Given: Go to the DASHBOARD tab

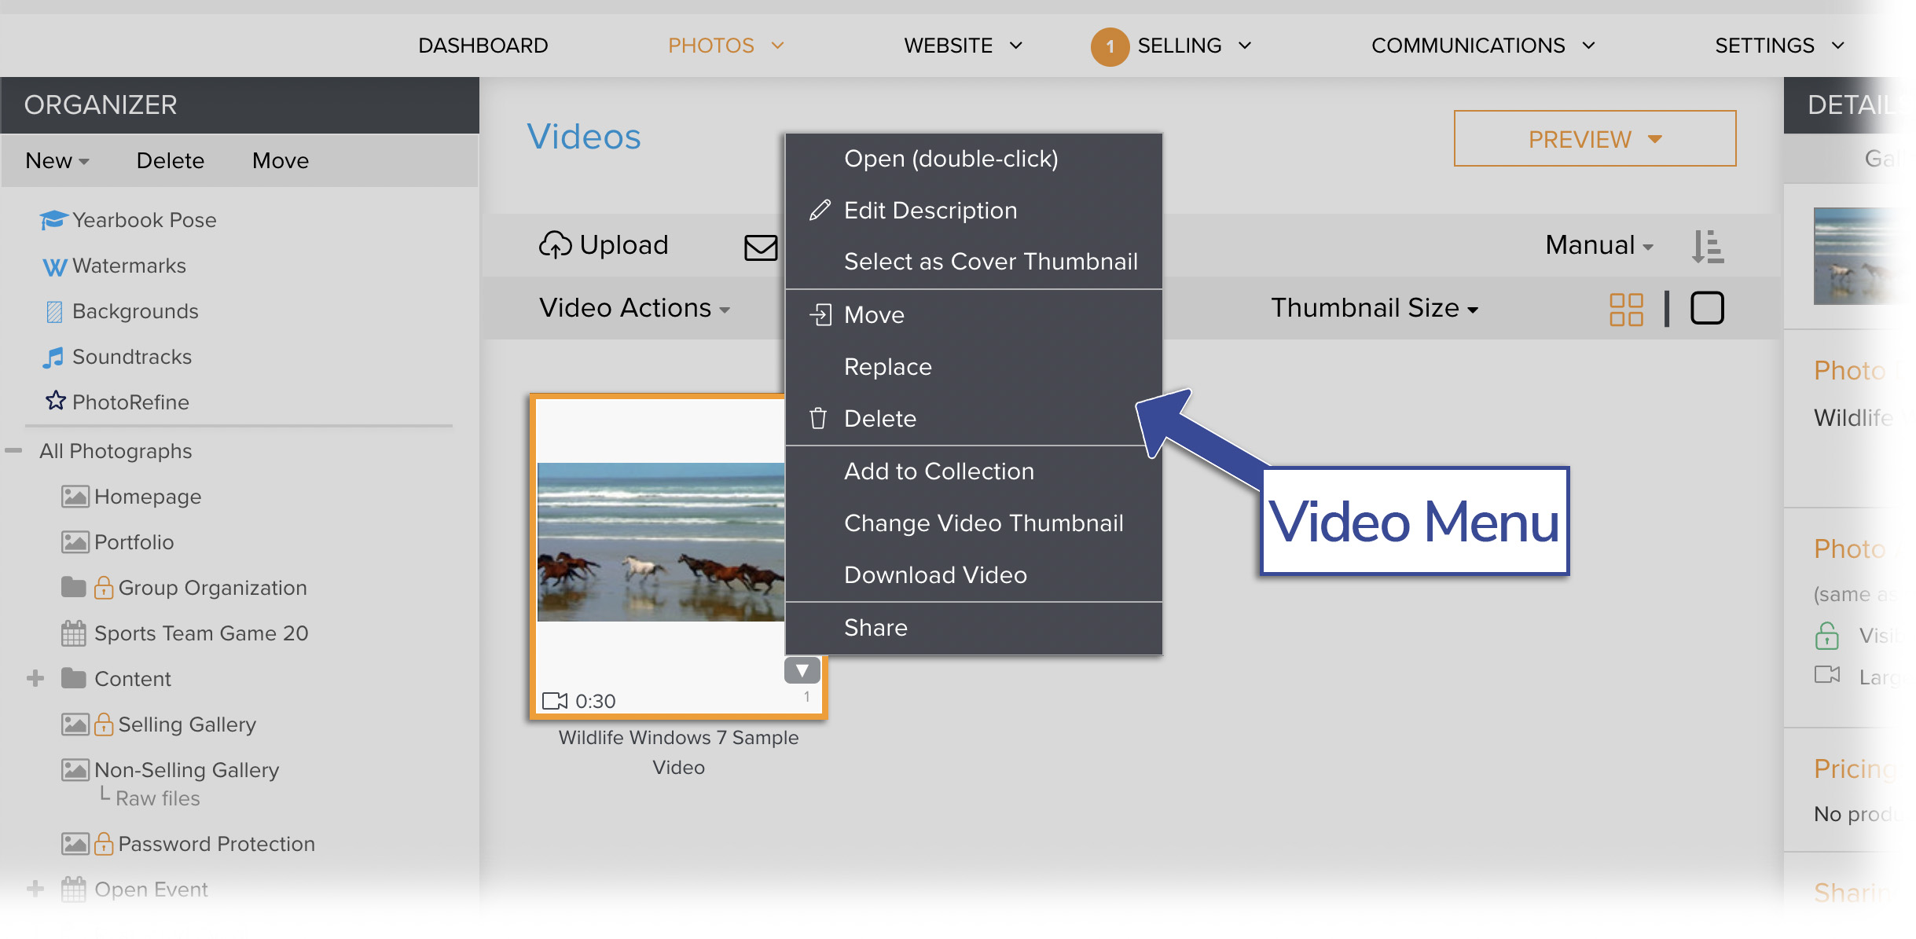Looking at the screenshot, I should pyautogui.click(x=483, y=46).
